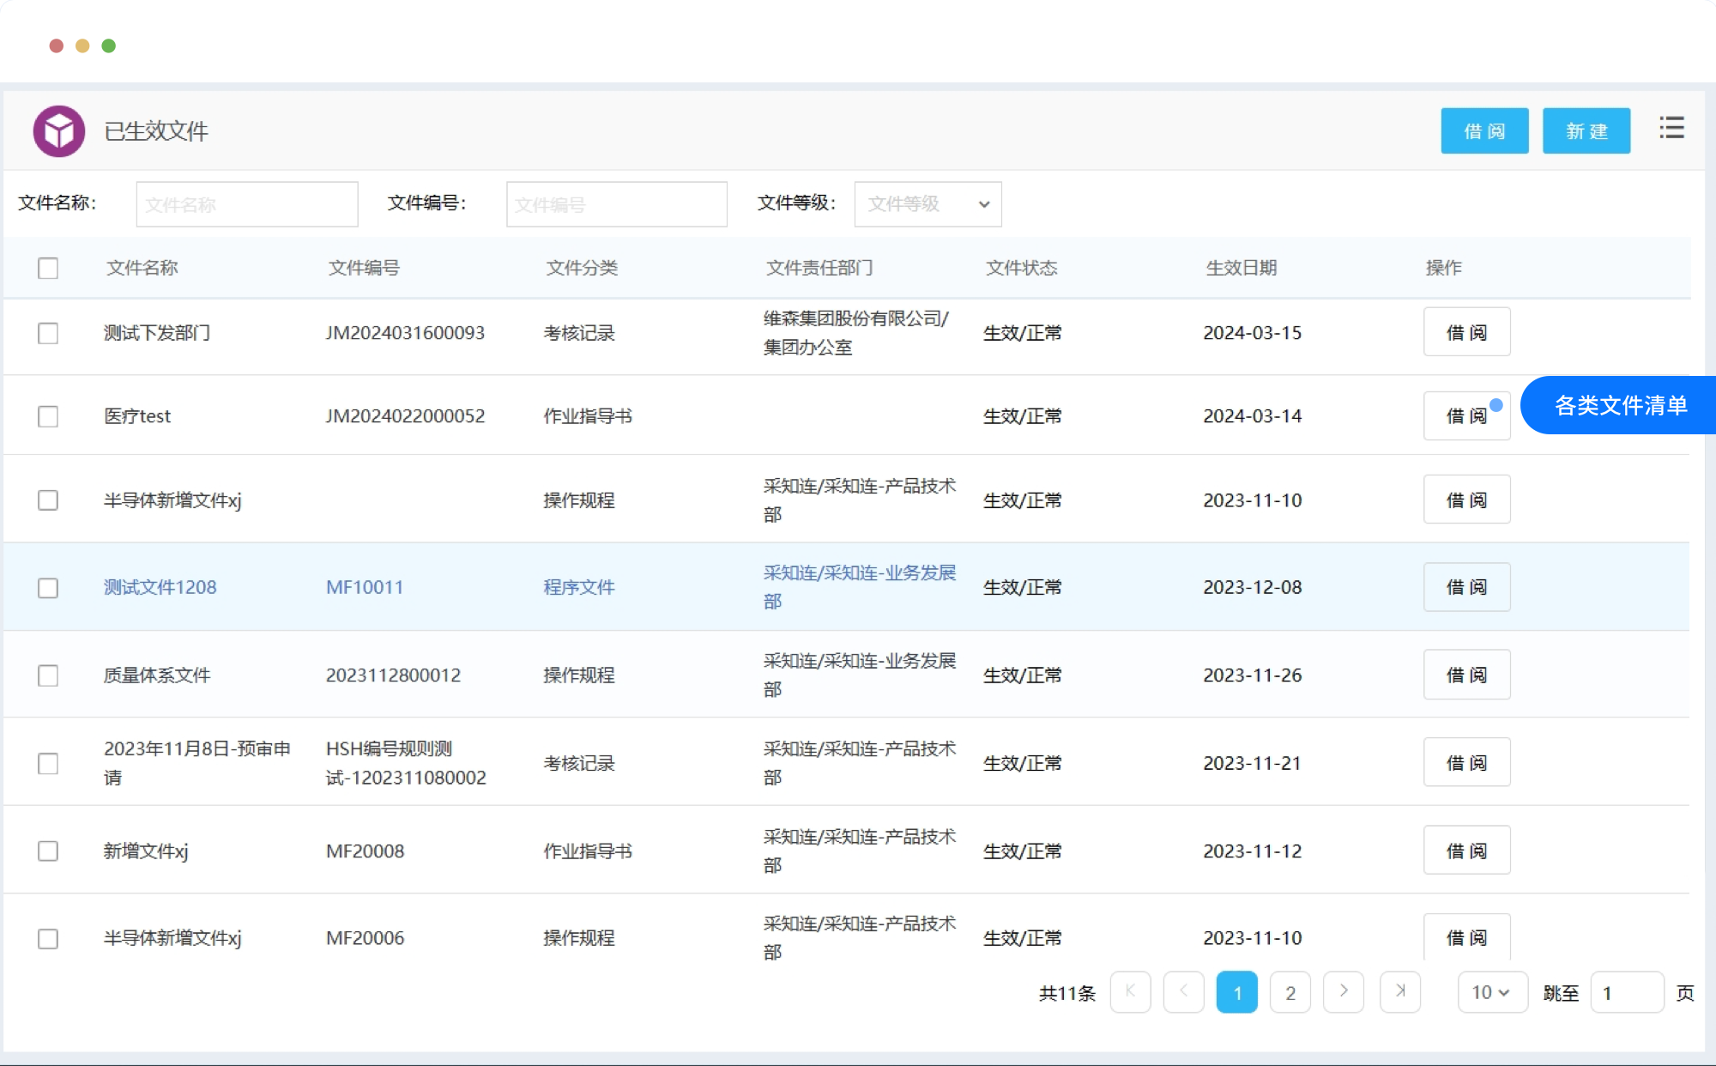This screenshot has height=1066, width=1716.
Task: Click into the 文件名称 search field
Action: tap(247, 204)
